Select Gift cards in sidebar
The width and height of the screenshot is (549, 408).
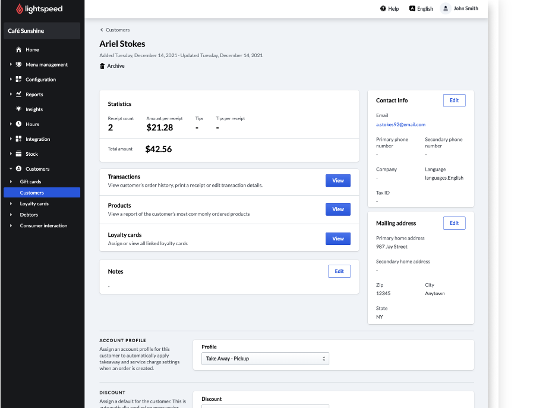click(30, 181)
